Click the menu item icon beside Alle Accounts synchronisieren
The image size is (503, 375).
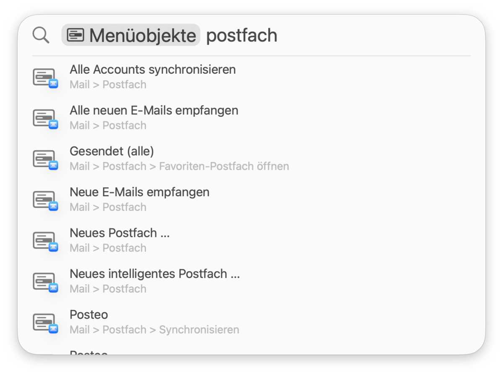[x=45, y=76]
